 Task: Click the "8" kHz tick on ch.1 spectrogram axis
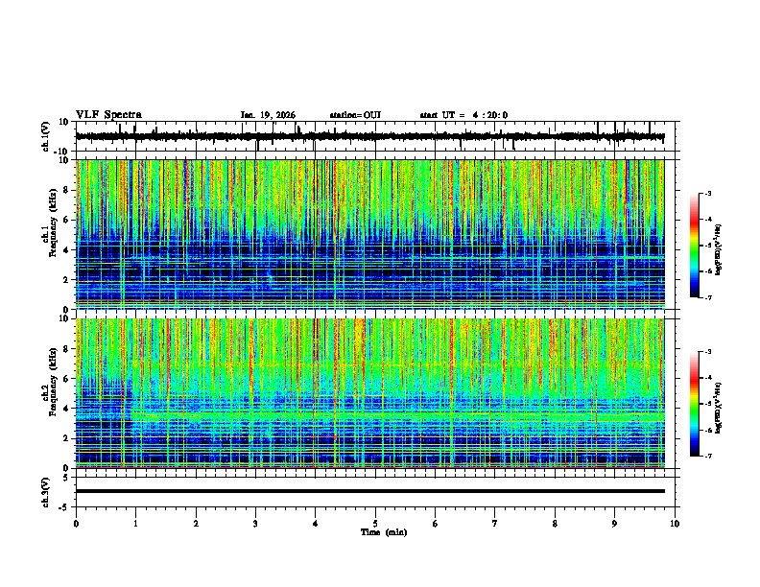[67, 190]
